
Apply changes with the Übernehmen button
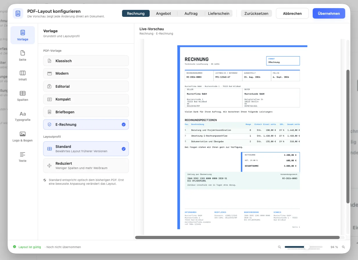click(x=329, y=13)
